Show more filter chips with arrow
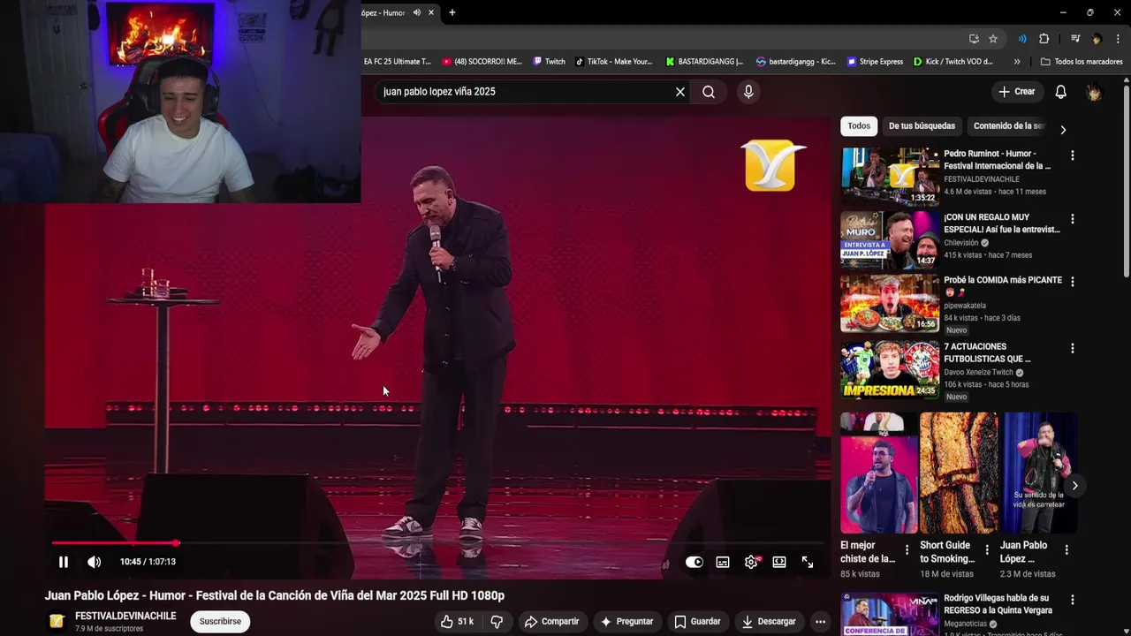 [x=1063, y=129]
